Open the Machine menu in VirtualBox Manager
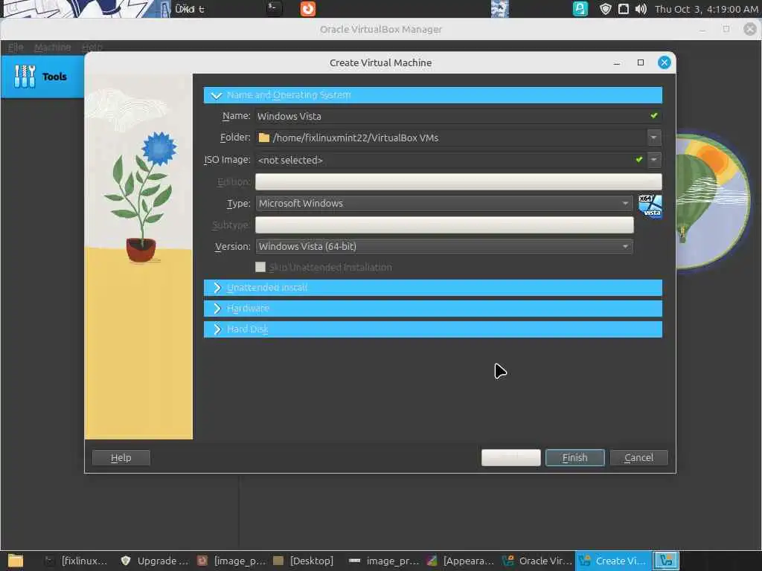The width and height of the screenshot is (762, 571). point(53,47)
